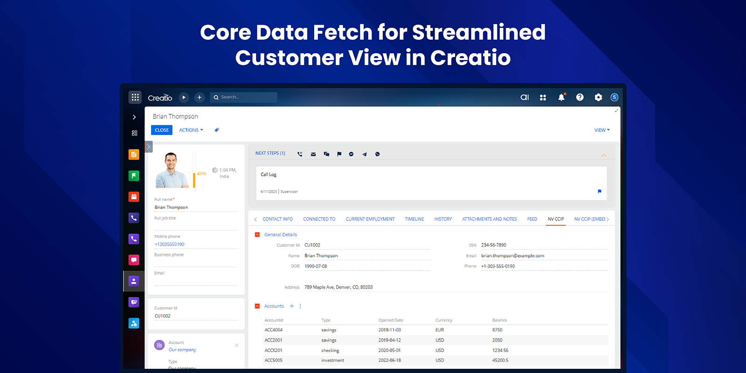Image resolution: width=746 pixels, height=373 pixels.
Task: Open the orange accounts section icon
Action: pyautogui.click(x=134, y=154)
